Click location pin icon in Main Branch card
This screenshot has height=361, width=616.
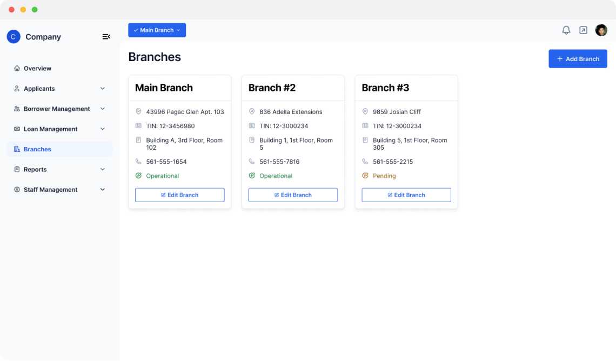click(x=138, y=111)
